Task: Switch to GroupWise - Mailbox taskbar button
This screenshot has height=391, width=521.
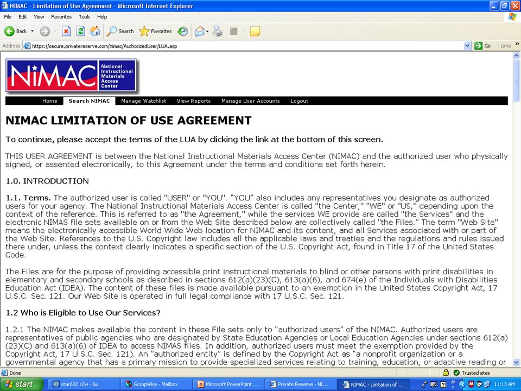Action: 155,384
